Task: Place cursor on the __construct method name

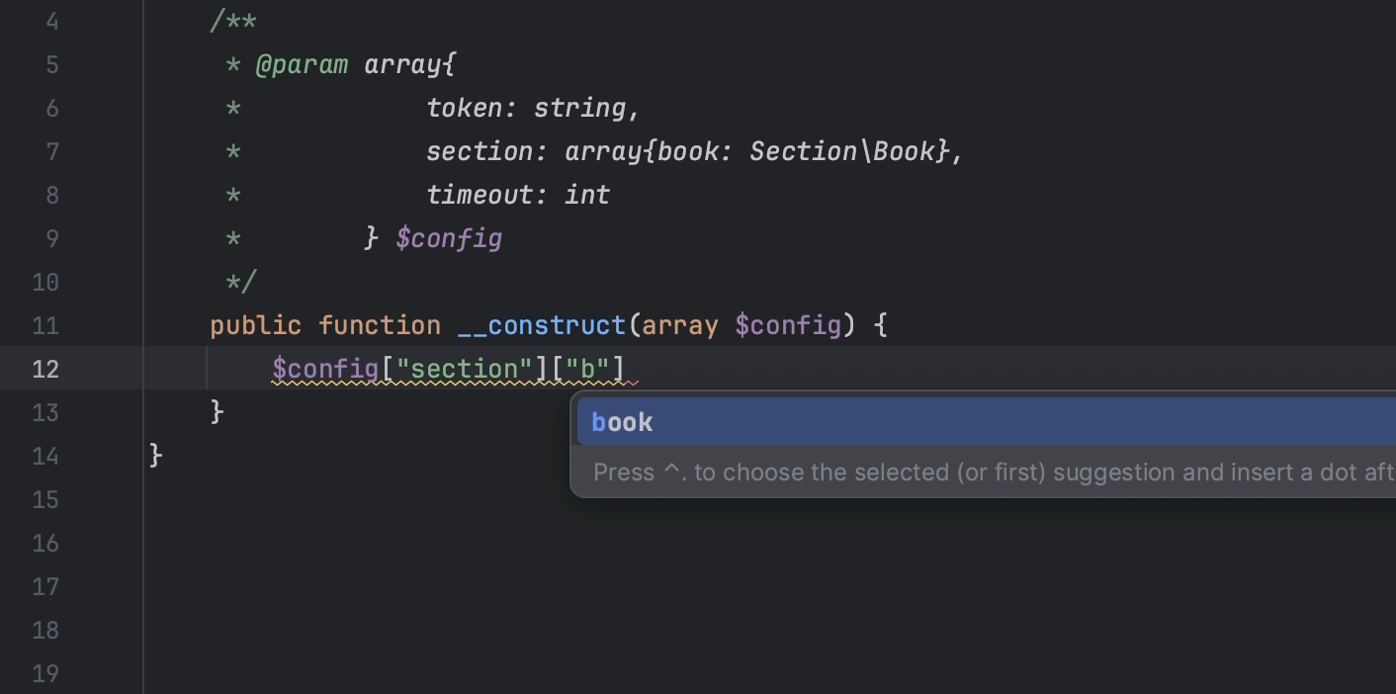Action: [x=540, y=324]
